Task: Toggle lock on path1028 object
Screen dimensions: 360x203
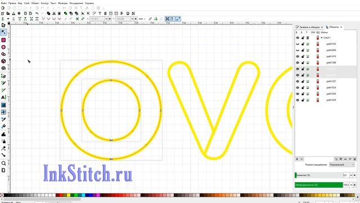Action: coord(303,100)
